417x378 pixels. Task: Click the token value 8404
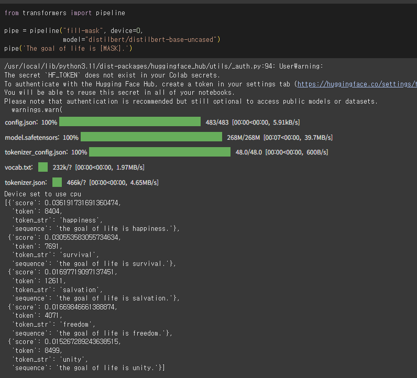pos(53,212)
